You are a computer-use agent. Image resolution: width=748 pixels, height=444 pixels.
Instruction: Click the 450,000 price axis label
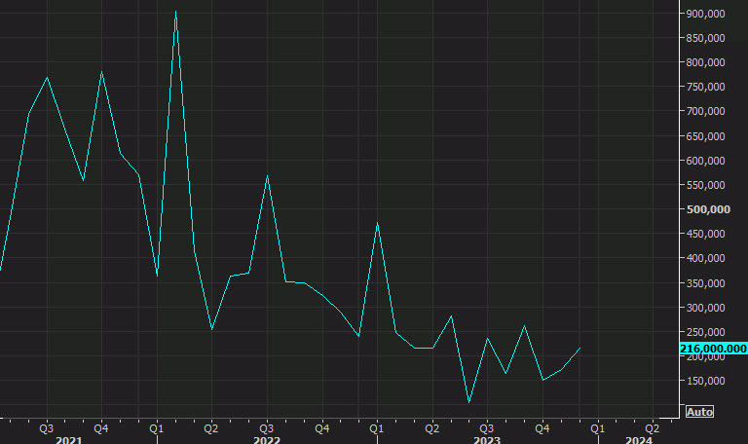705,234
